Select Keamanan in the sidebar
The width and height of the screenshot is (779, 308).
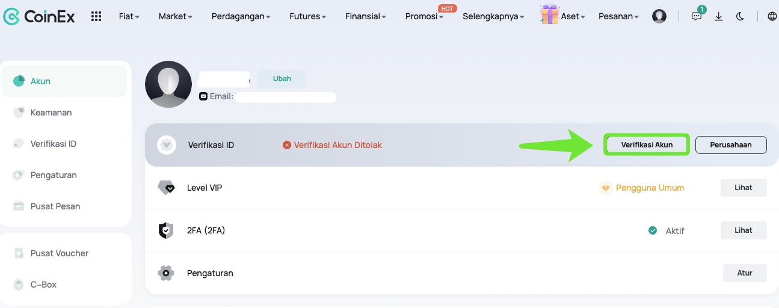(x=64, y=112)
